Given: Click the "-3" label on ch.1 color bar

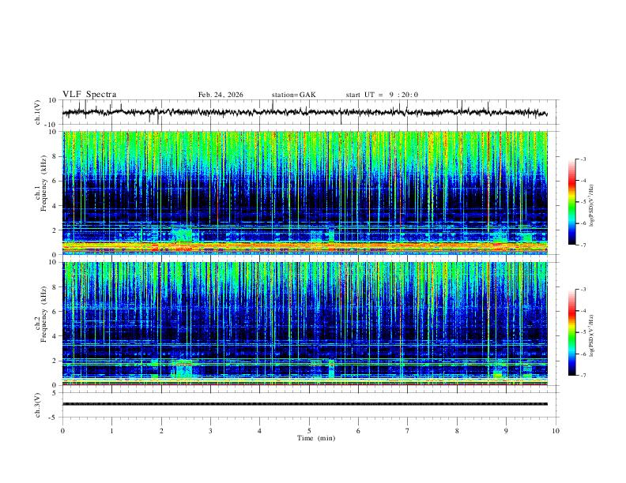Looking at the screenshot, I should (583, 159).
